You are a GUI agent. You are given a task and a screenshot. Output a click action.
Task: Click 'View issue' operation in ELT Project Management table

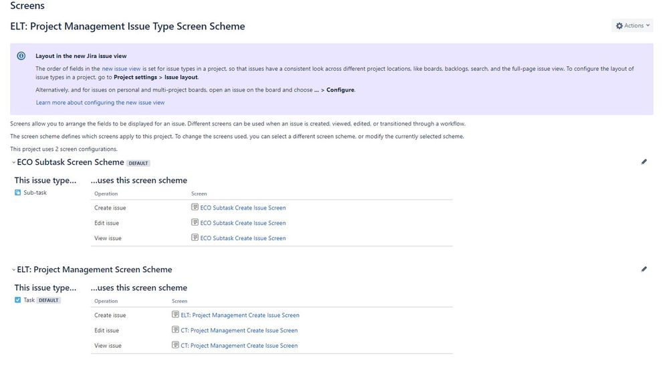tap(108, 346)
